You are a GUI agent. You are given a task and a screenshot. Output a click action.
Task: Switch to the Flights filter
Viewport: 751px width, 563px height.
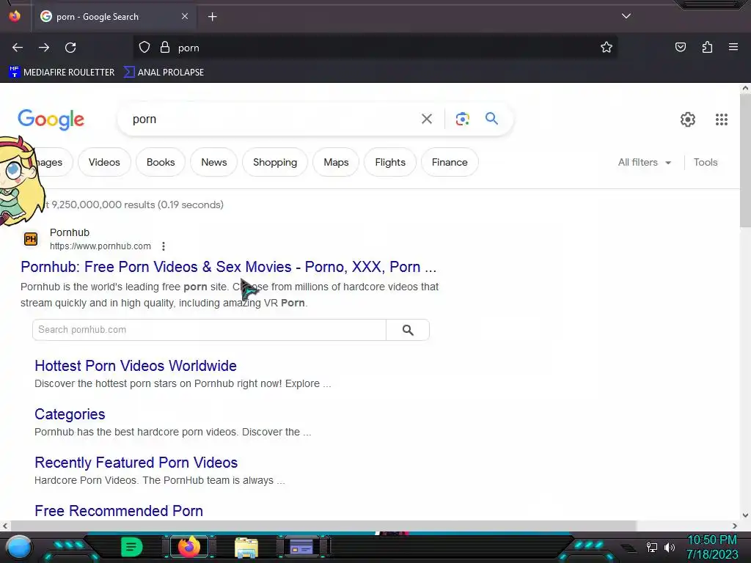point(390,162)
